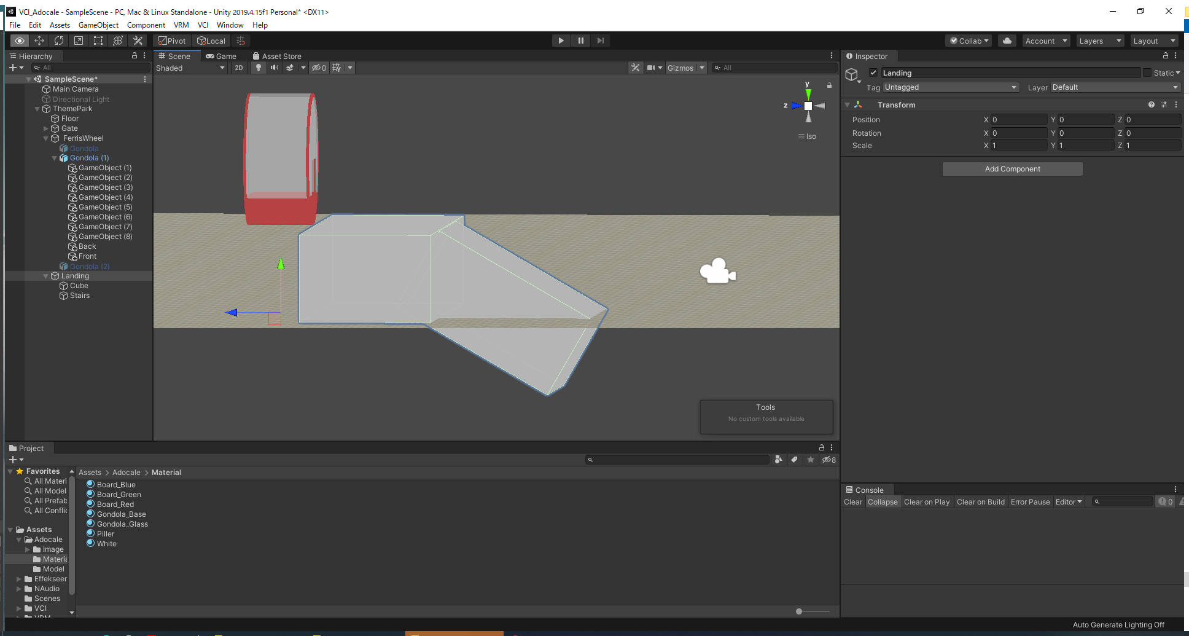Open the Tag dropdown showing Untagged
The image size is (1189, 636).
[x=951, y=87]
